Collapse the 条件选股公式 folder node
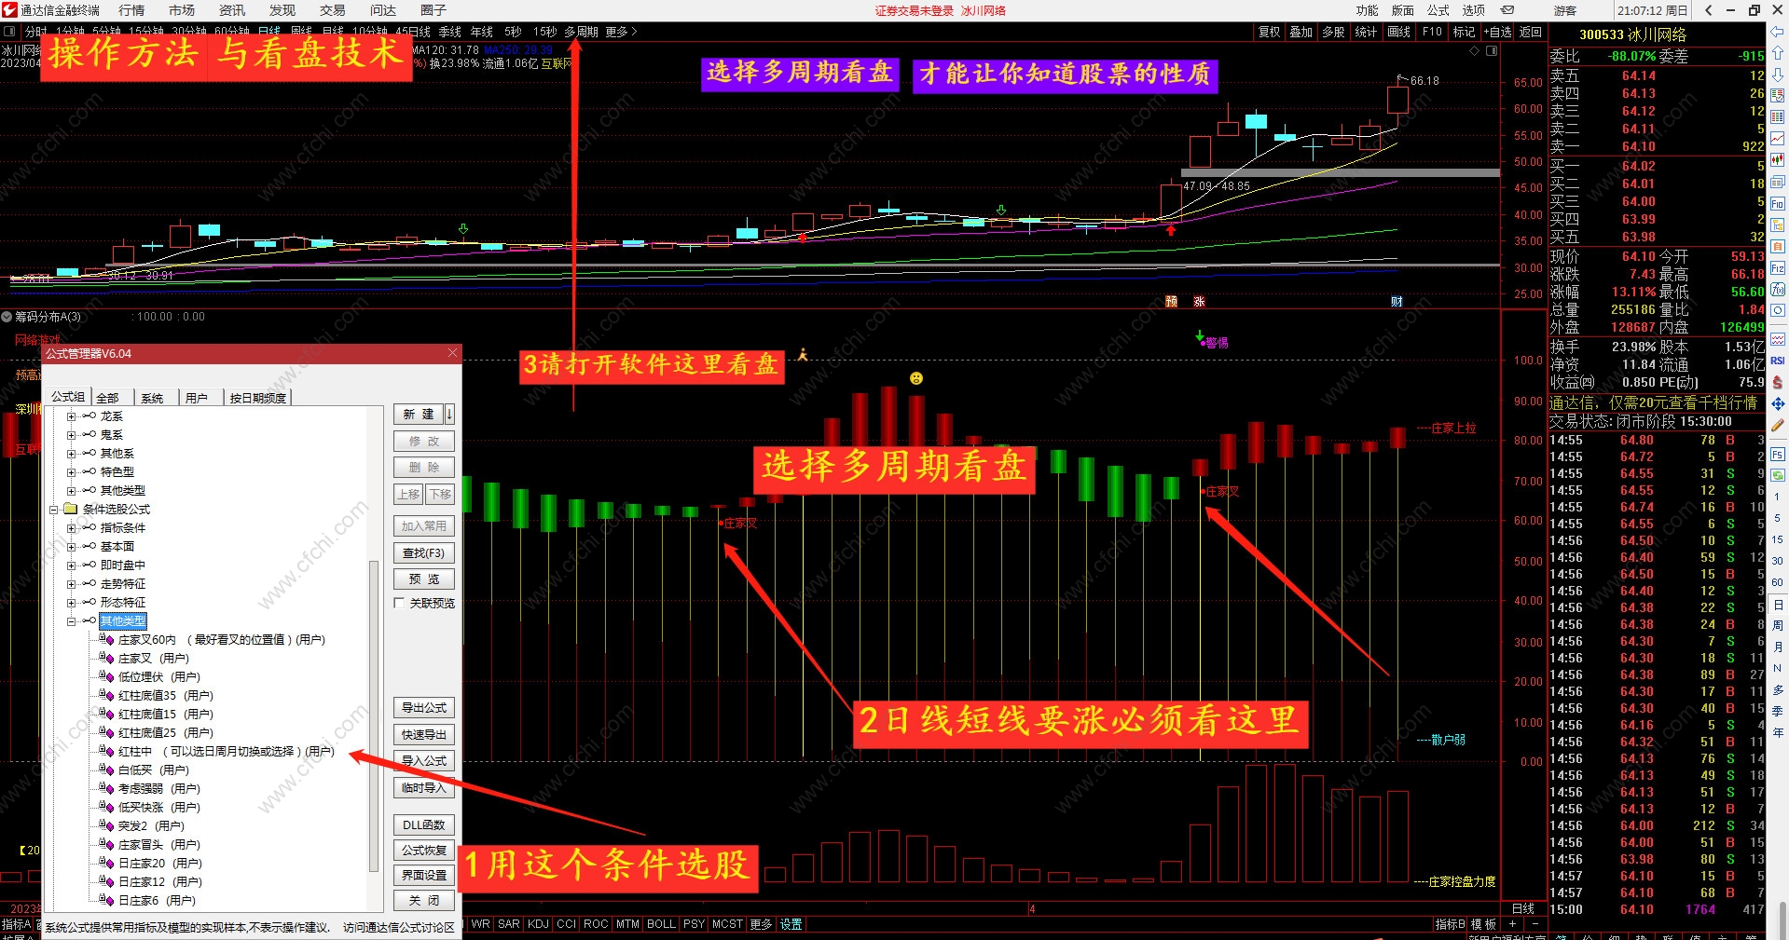 point(54,510)
